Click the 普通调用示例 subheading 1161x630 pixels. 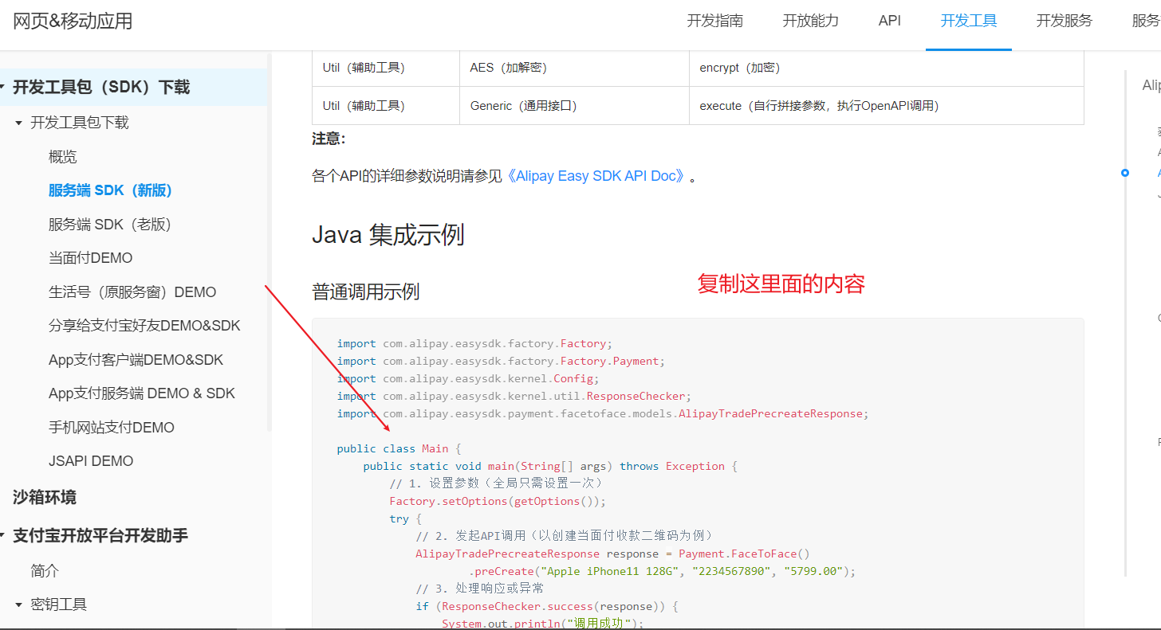pos(365,292)
